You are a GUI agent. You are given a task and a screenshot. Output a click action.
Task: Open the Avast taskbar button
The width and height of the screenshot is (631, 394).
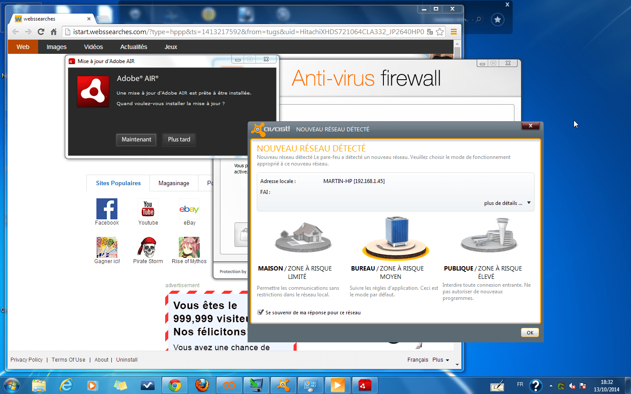click(x=284, y=385)
